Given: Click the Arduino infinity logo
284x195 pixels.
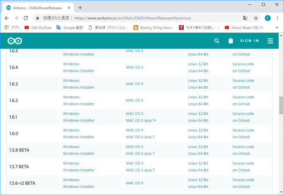Looking at the screenshot, I should (15, 41).
